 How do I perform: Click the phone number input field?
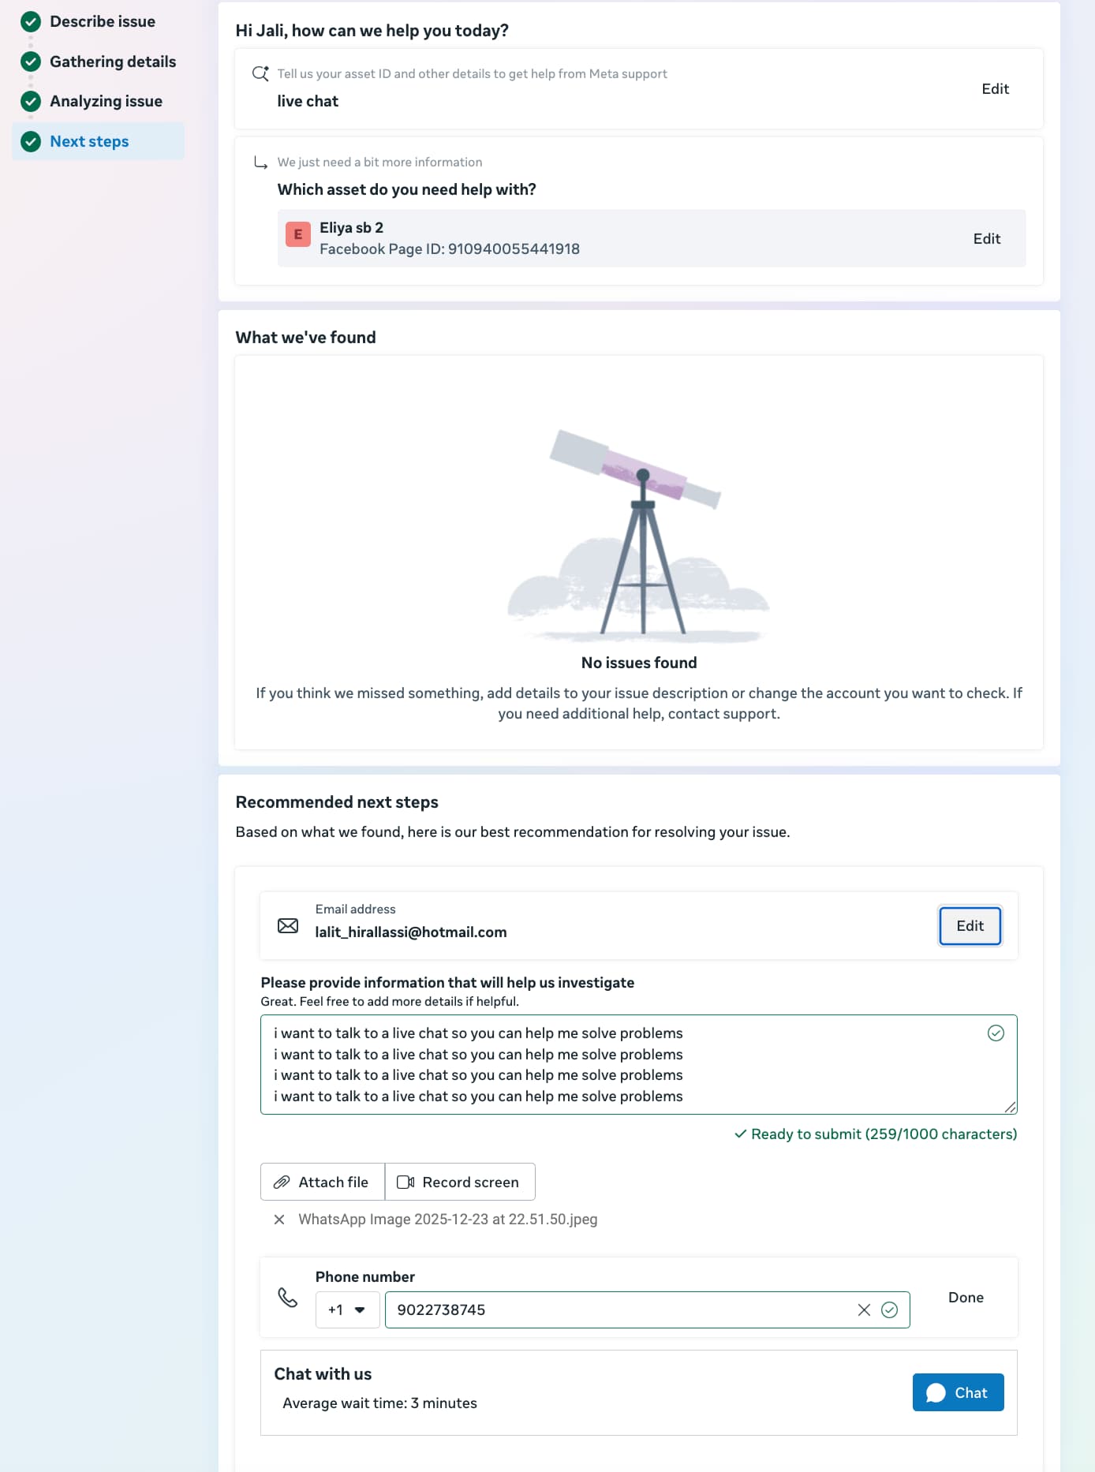[x=615, y=1309]
